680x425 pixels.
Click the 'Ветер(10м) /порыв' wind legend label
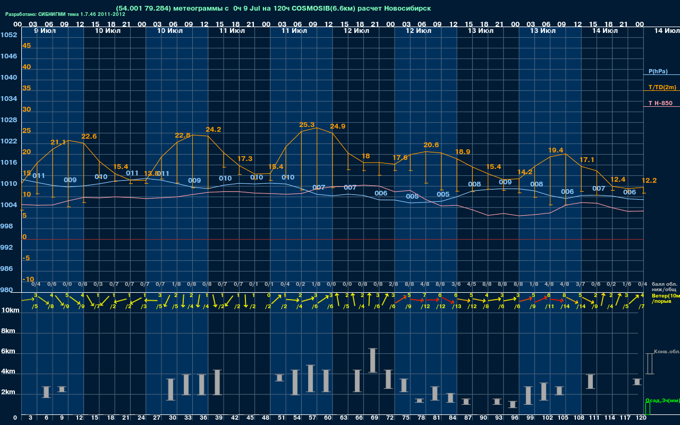click(666, 298)
